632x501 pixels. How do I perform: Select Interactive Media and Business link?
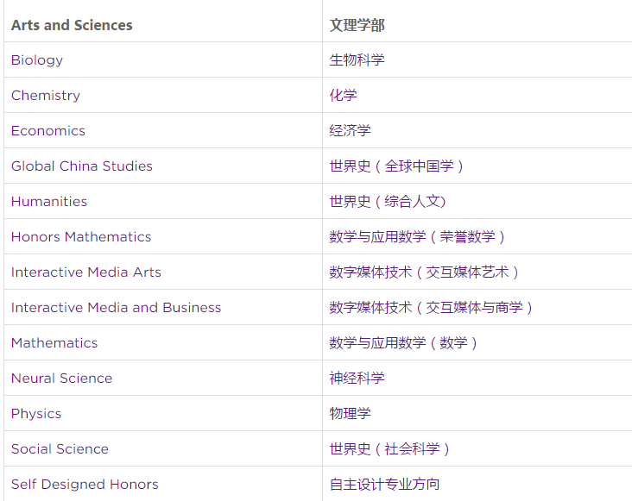pos(116,308)
